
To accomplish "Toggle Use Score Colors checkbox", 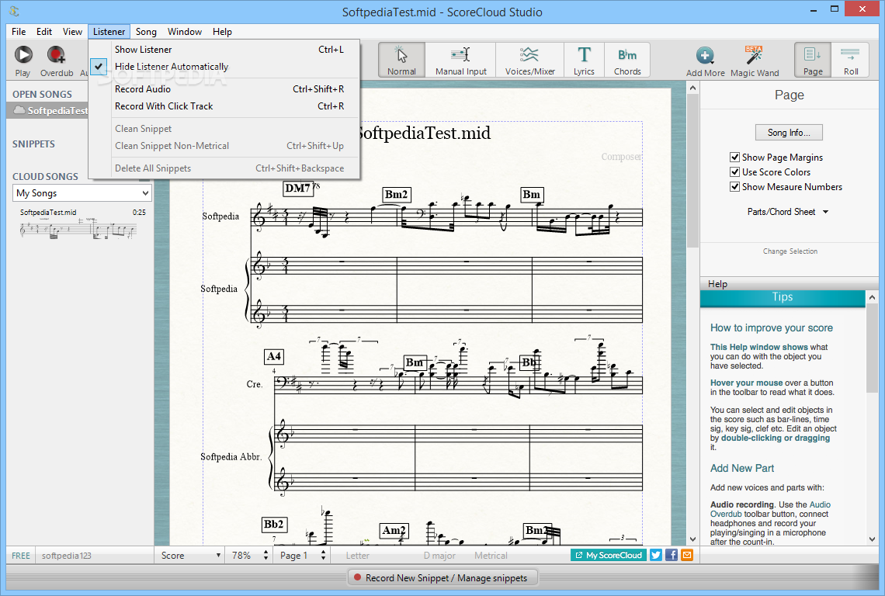I will tap(734, 172).
